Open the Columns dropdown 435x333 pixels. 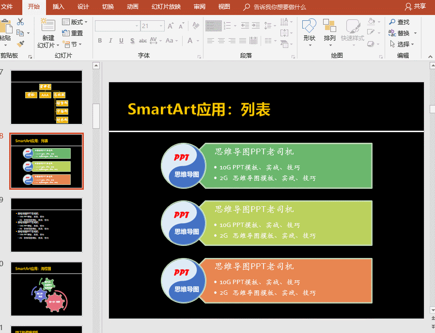[x=270, y=41]
